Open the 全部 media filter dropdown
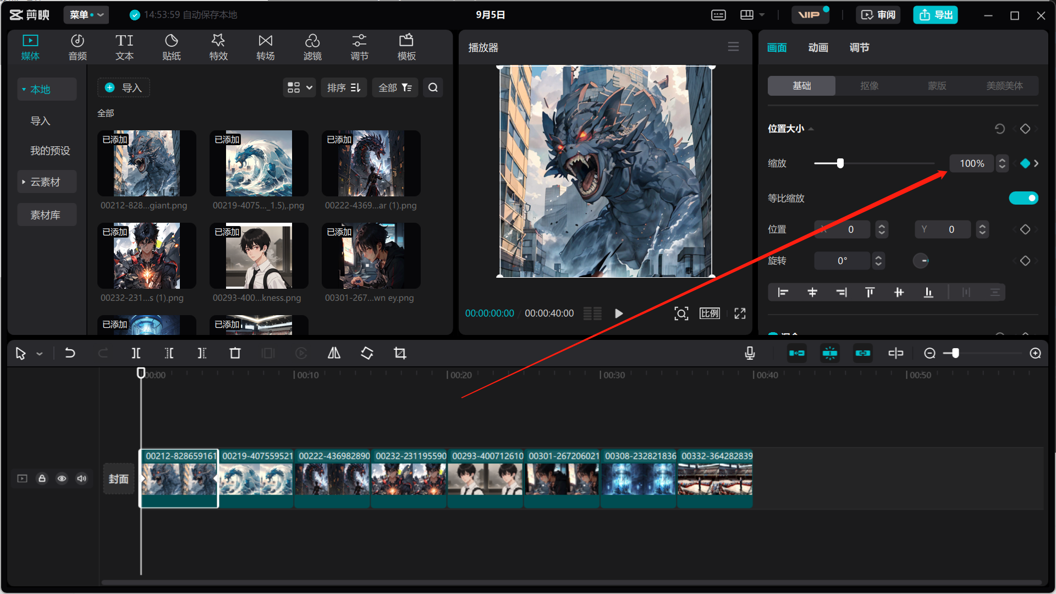Screen dimensions: 1056x594 [x=395, y=87]
